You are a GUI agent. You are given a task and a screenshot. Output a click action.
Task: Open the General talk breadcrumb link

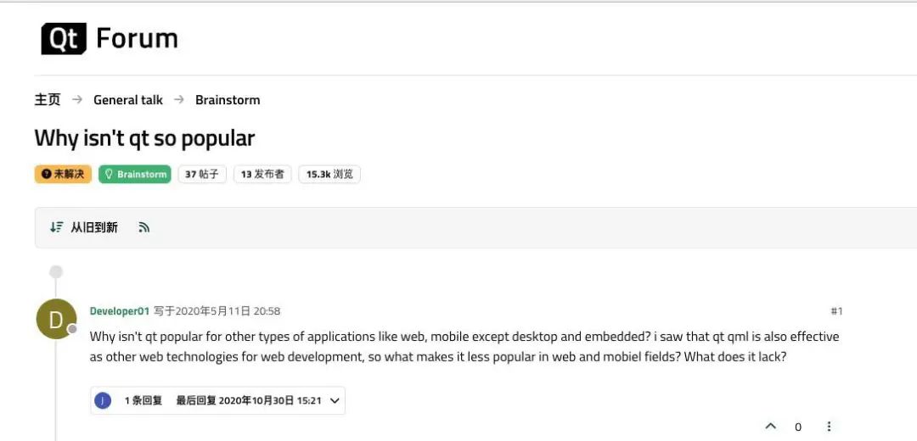[x=128, y=100]
